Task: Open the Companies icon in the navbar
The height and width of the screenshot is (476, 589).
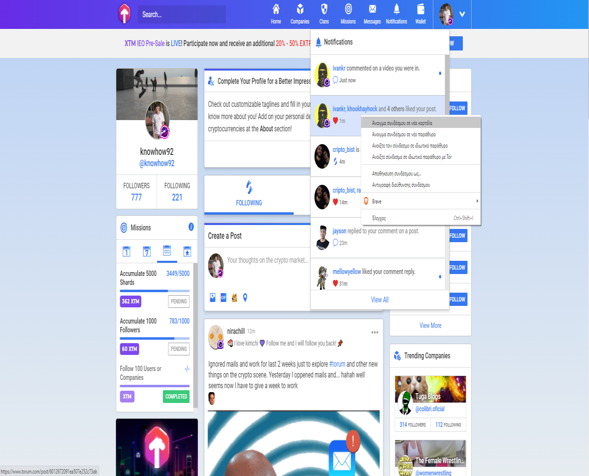Action: coord(300,14)
